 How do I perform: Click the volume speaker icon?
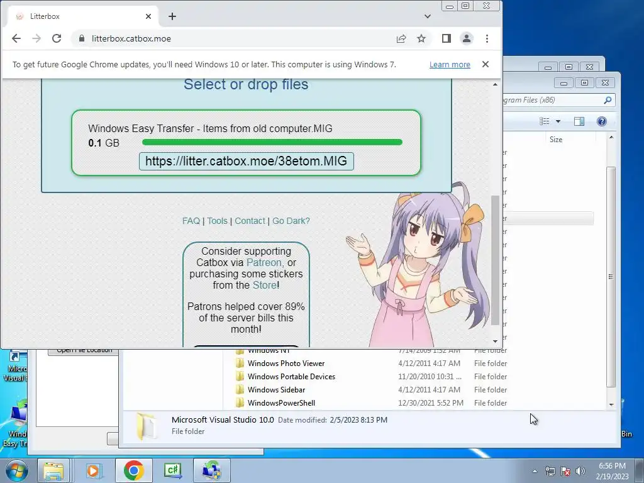pos(580,471)
